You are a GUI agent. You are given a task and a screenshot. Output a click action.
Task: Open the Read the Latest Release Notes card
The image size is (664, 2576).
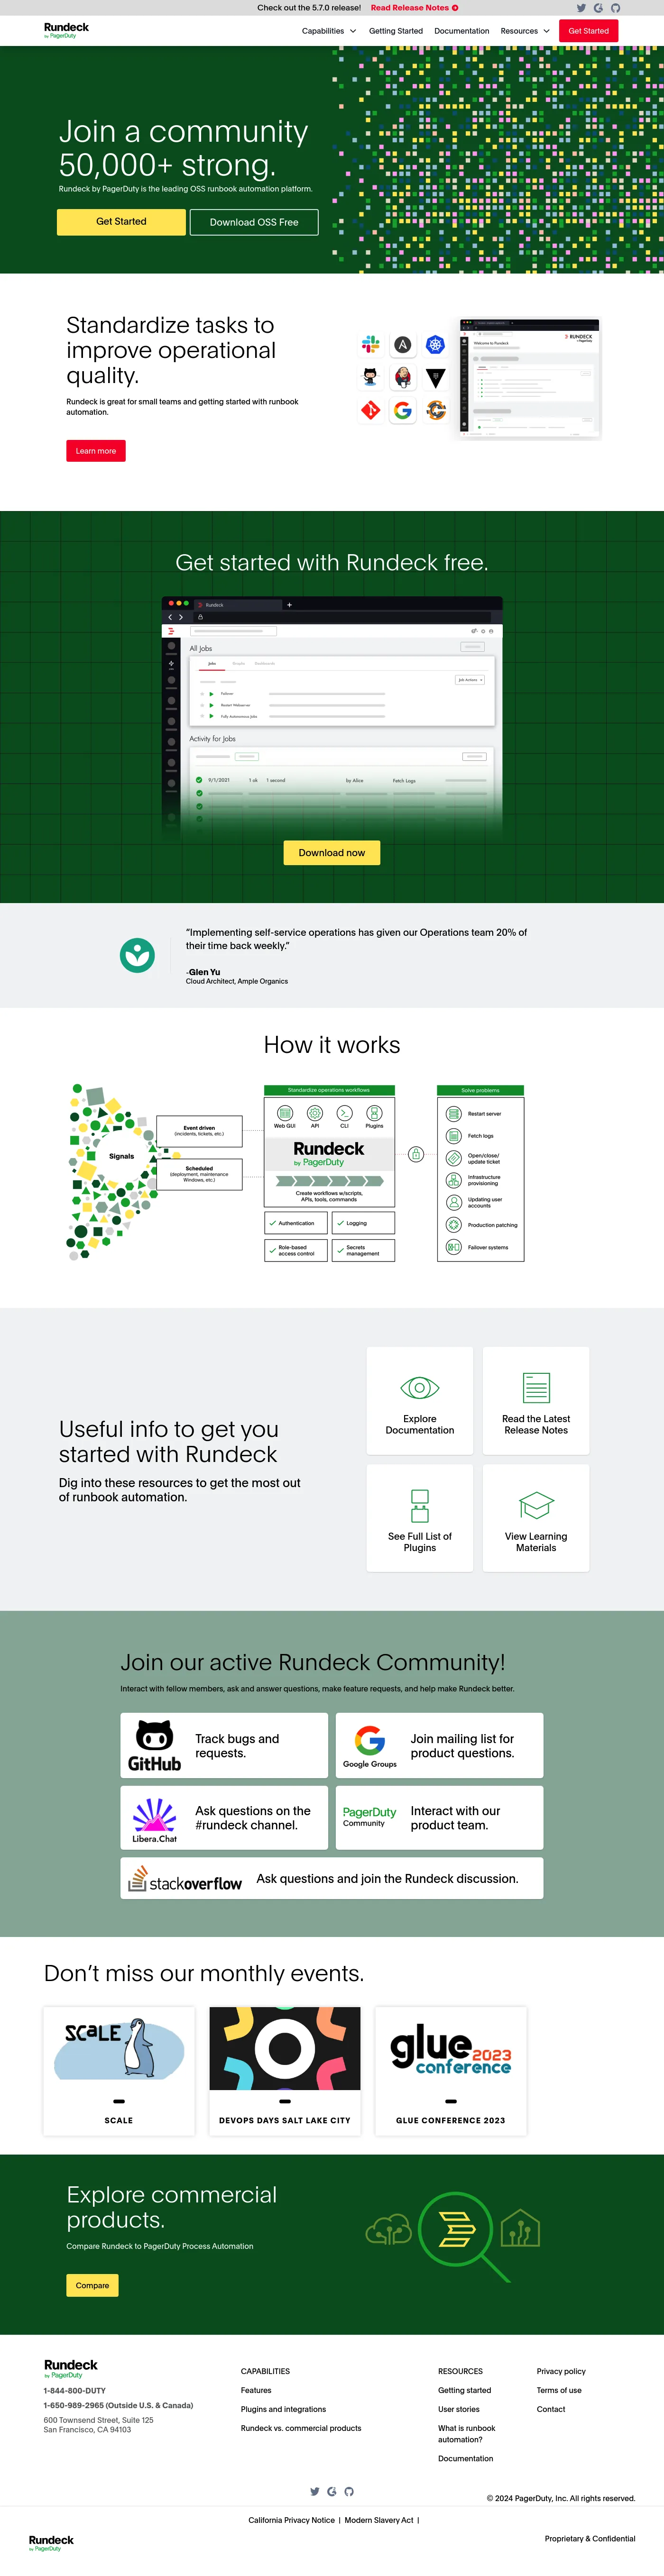pyautogui.click(x=536, y=1400)
